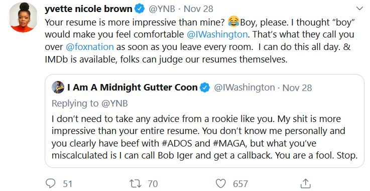Viewport: 370px width, 191px height.
Task: Open the @IWashington mention in tweet text
Action: (x=217, y=34)
